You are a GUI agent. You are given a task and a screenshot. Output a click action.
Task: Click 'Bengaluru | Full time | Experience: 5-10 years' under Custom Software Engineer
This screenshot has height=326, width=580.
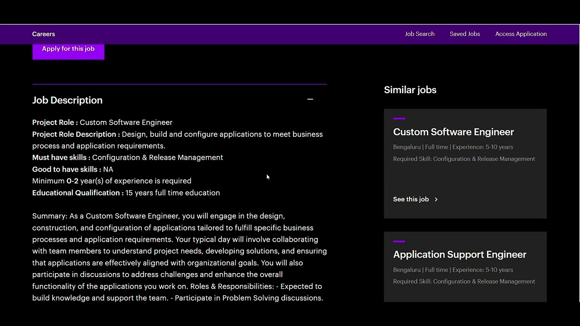(453, 147)
